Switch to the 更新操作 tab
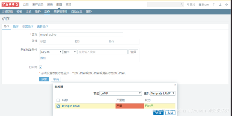Screen dimensions: 232x116 (43, 26)
